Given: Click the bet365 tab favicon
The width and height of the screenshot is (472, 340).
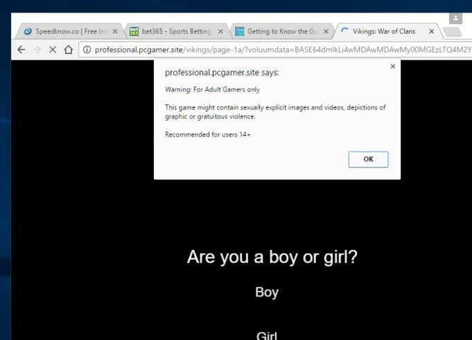Looking at the screenshot, I should coord(134,31).
